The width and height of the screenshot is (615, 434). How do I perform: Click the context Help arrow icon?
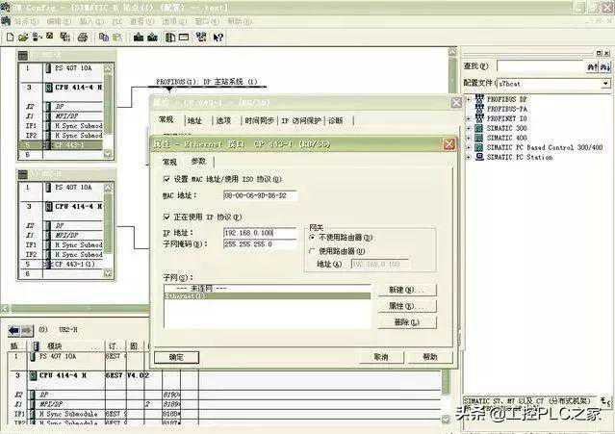[218, 38]
